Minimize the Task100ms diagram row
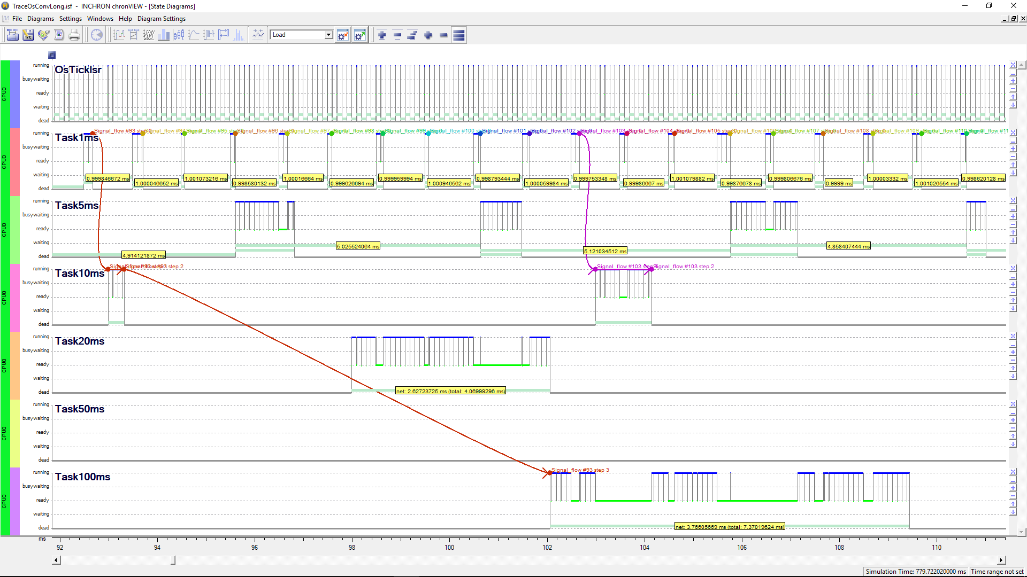 tap(1013, 480)
